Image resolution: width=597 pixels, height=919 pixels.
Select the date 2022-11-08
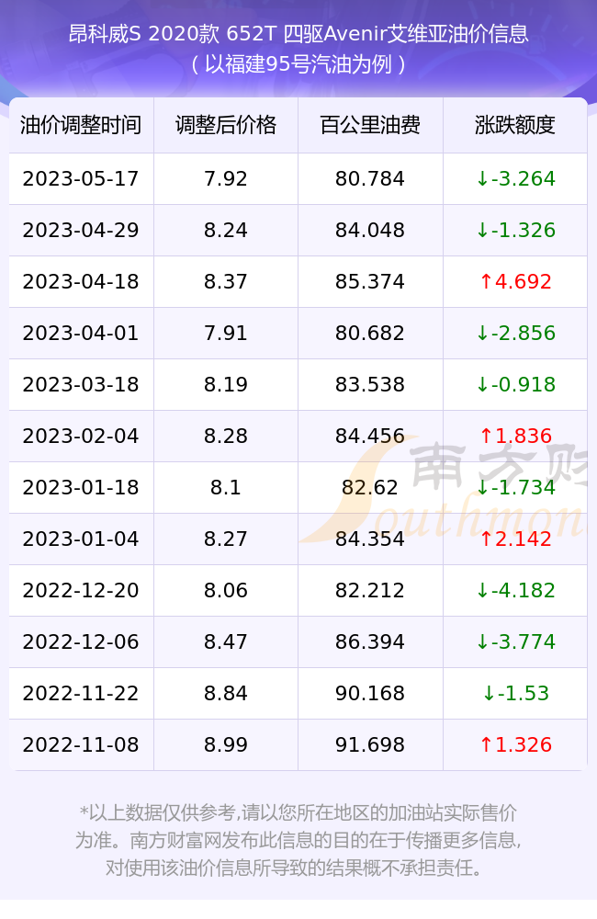81,745
